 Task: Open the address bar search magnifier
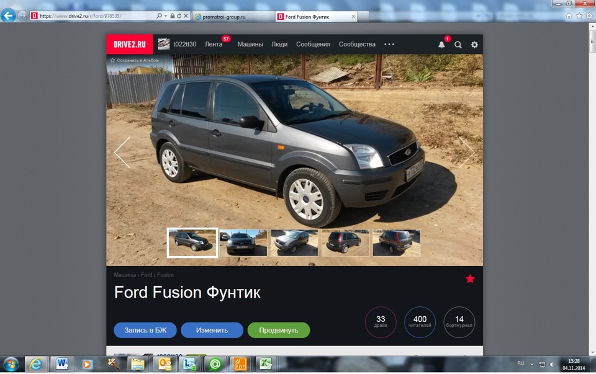[x=159, y=16]
